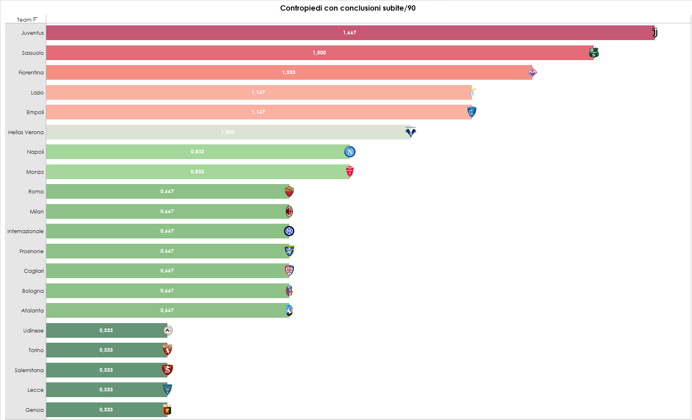The height and width of the screenshot is (420, 692).
Task: Select the Juventus bar in chart
Action: [350, 33]
